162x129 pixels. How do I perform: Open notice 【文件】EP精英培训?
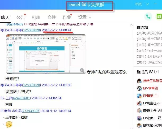coord(149,62)
